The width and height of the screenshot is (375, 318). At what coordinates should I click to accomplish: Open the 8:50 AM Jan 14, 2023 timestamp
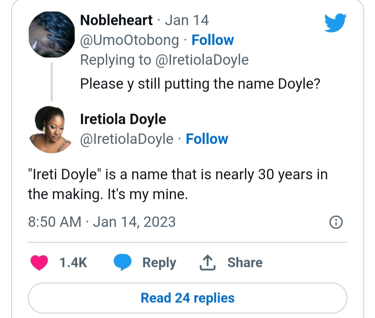(102, 222)
